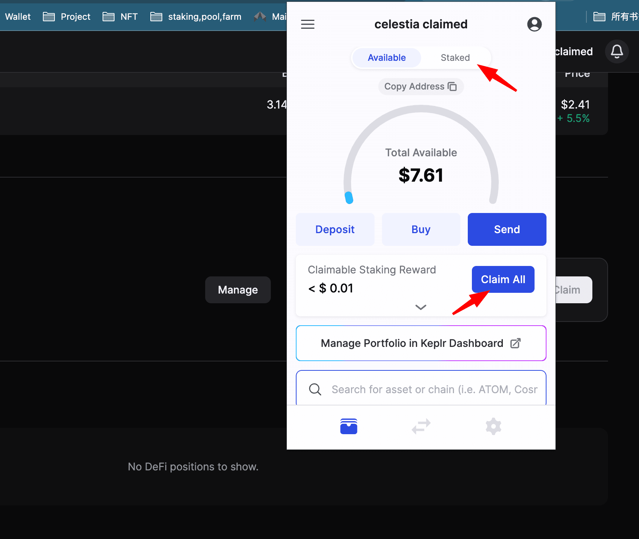Expand the Claimable Staking Reward chevron

tap(421, 307)
